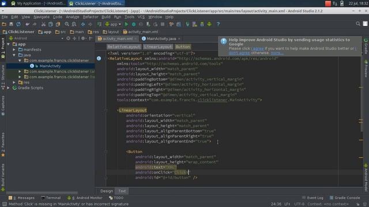Viewport: 369px width, 207px height.
Task: Click the 'don't agree' link
Action: click(239, 53)
